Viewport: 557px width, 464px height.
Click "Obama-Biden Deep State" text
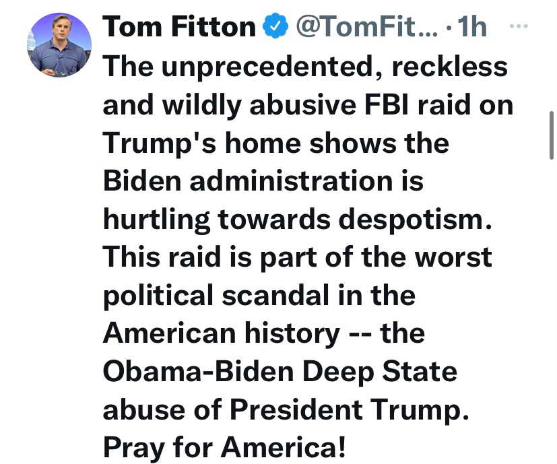click(280, 372)
